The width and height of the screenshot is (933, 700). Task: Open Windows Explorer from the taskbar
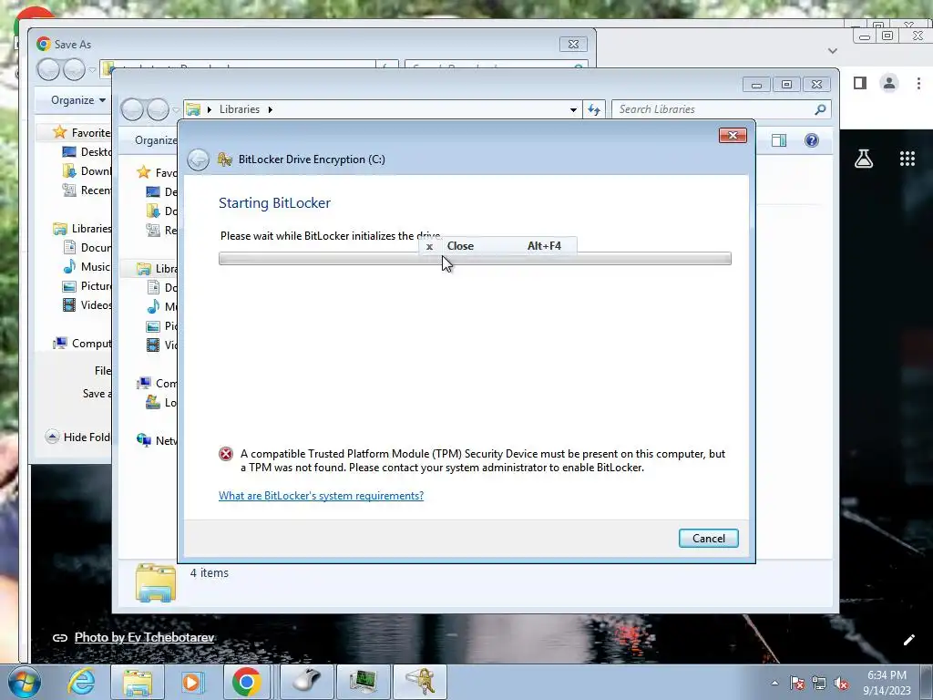click(138, 682)
